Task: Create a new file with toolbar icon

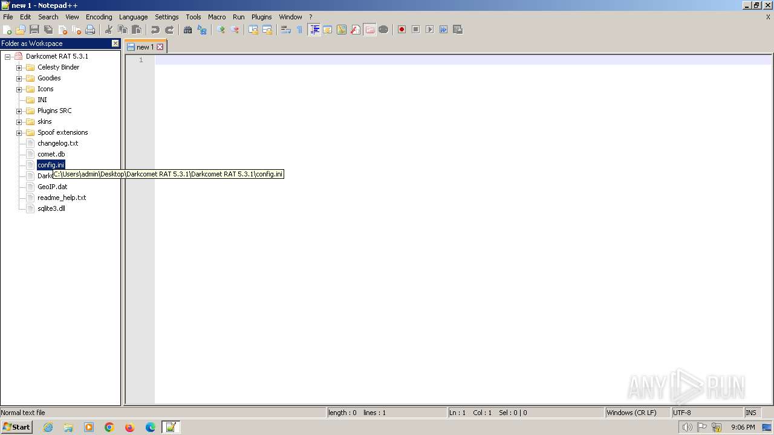Action: point(7,30)
